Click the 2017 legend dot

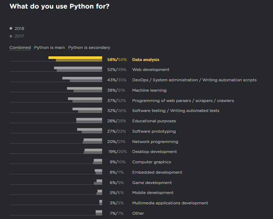pyautogui.click(x=11, y=36)
